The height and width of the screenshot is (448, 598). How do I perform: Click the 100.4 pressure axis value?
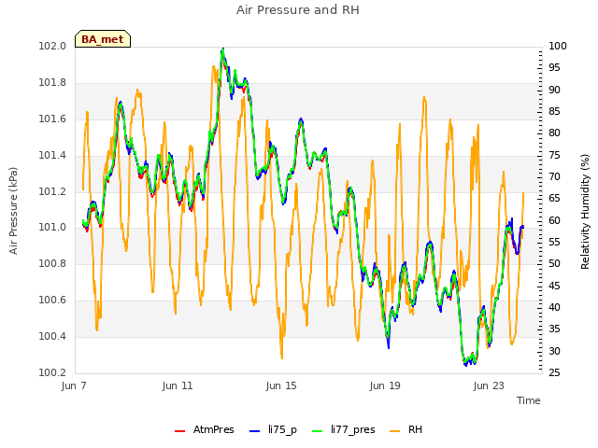(x=52, y=336)
